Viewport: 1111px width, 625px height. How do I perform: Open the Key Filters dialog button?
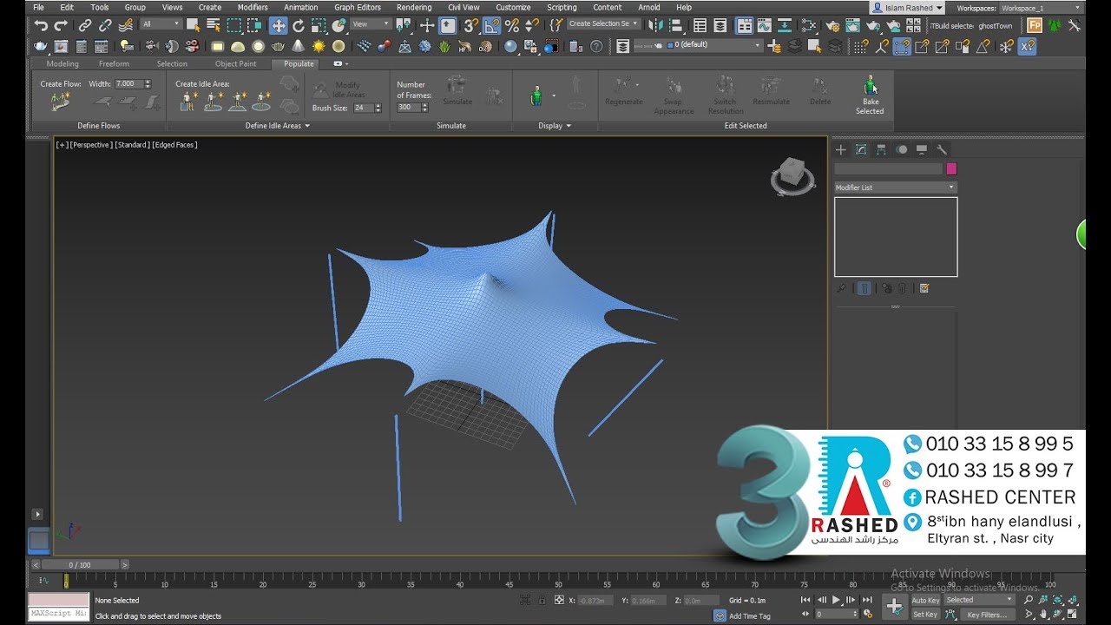coord(987,615)
